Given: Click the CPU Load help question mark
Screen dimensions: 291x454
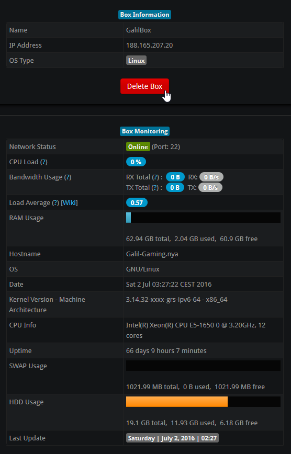Looking at the screenshot, I should [44, 162].
